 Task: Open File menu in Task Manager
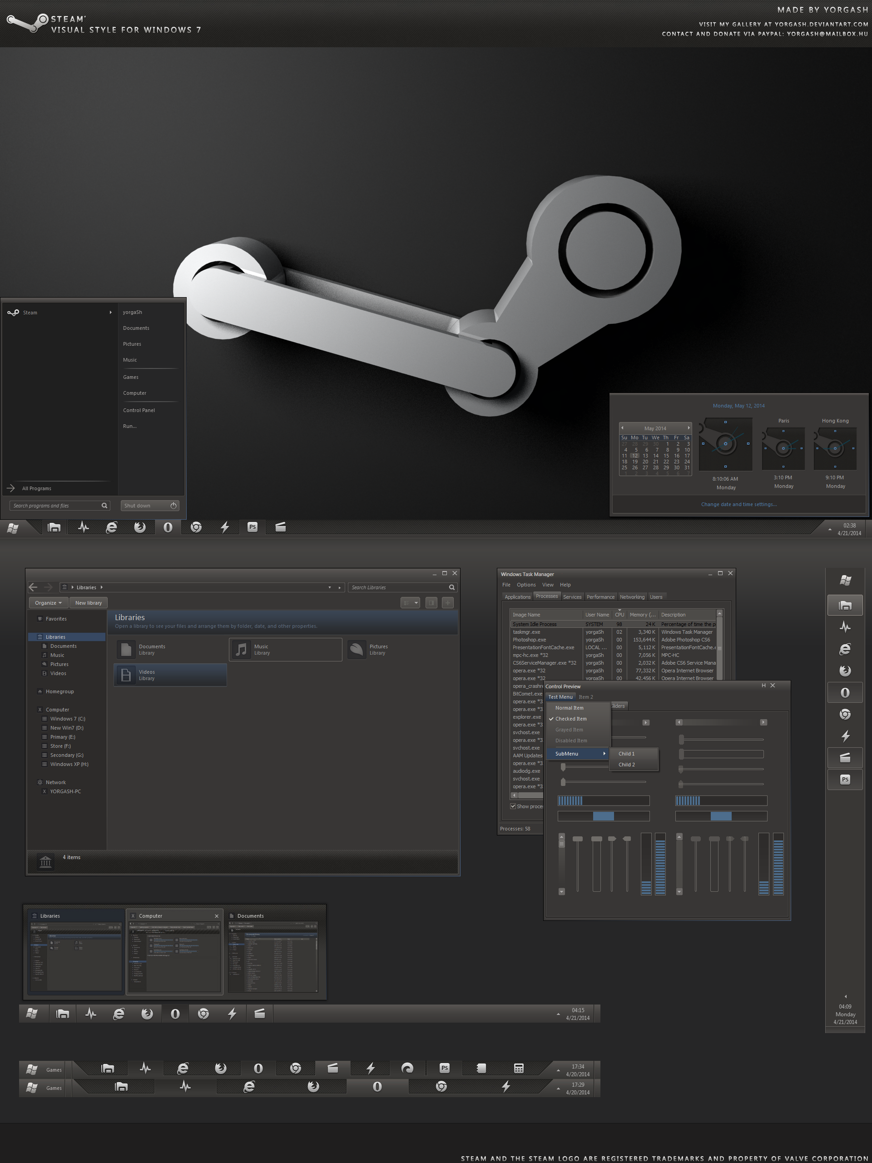506,585
